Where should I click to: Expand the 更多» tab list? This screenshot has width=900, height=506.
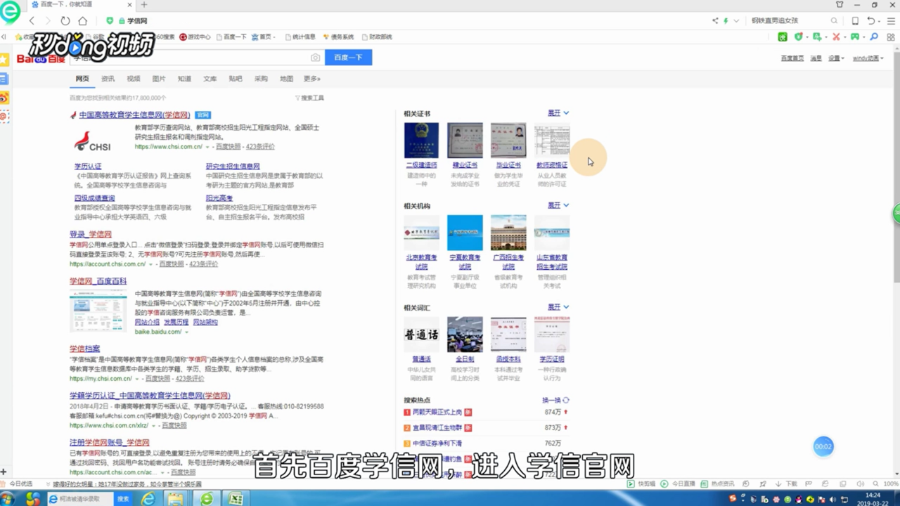pyautogui.click(x=312, y=79)
